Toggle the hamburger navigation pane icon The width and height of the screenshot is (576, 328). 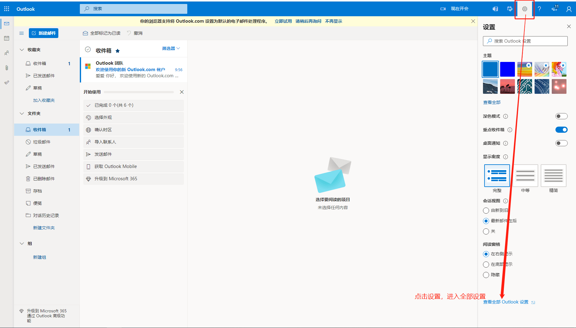21,33
